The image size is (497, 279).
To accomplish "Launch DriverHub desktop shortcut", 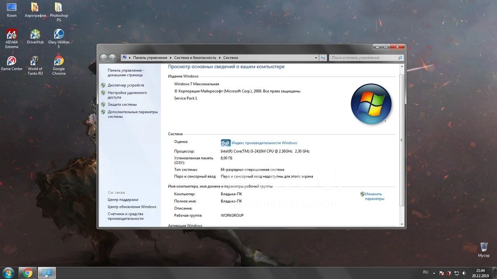I will 35,37.
